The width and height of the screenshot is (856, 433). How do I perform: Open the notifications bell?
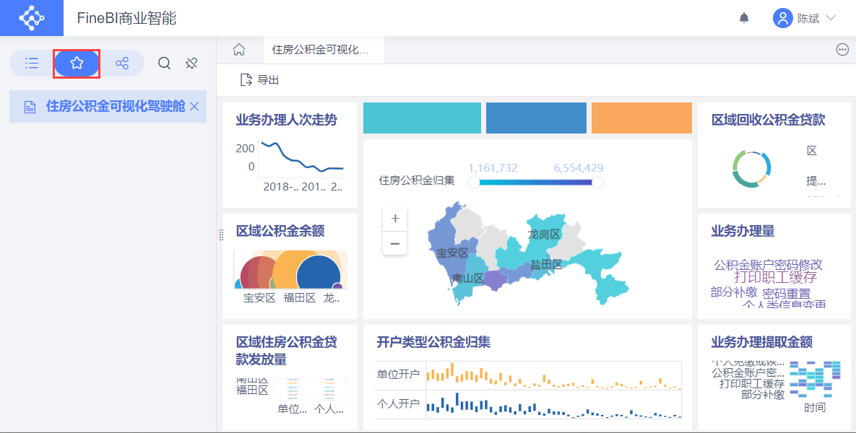click(743, 18)
